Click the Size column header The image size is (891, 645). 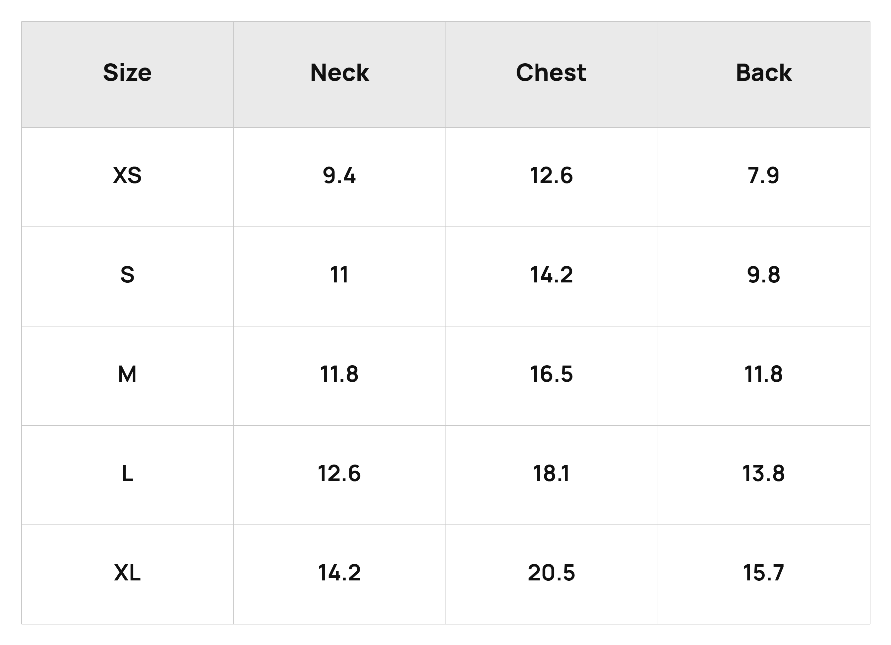coord(127,73)
